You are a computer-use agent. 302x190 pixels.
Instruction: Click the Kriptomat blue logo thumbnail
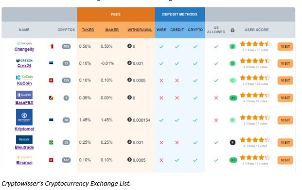pyautogui.click(x=24, y=117)
